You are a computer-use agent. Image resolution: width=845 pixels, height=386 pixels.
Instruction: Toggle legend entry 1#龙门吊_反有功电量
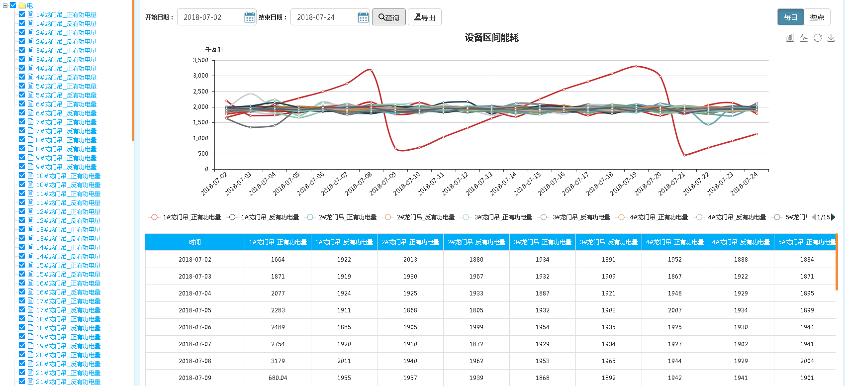263,217
